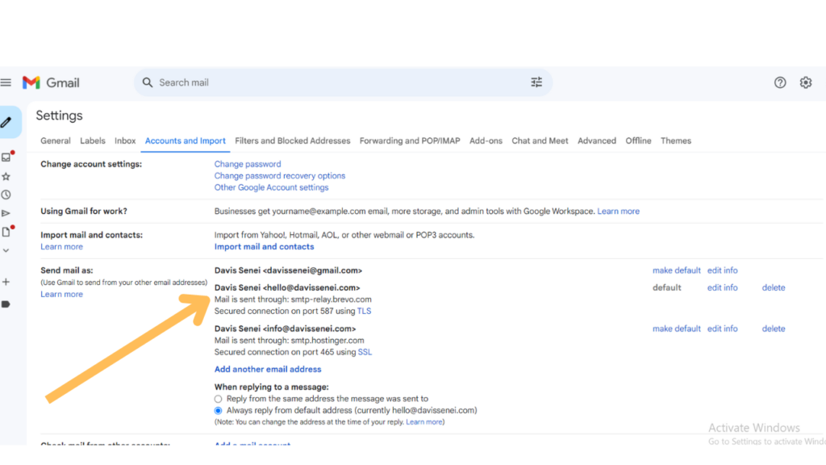Make davissenei@gmail.com the default address
The height and width of the screenshot is (465, 826).
tap(677, 270)
